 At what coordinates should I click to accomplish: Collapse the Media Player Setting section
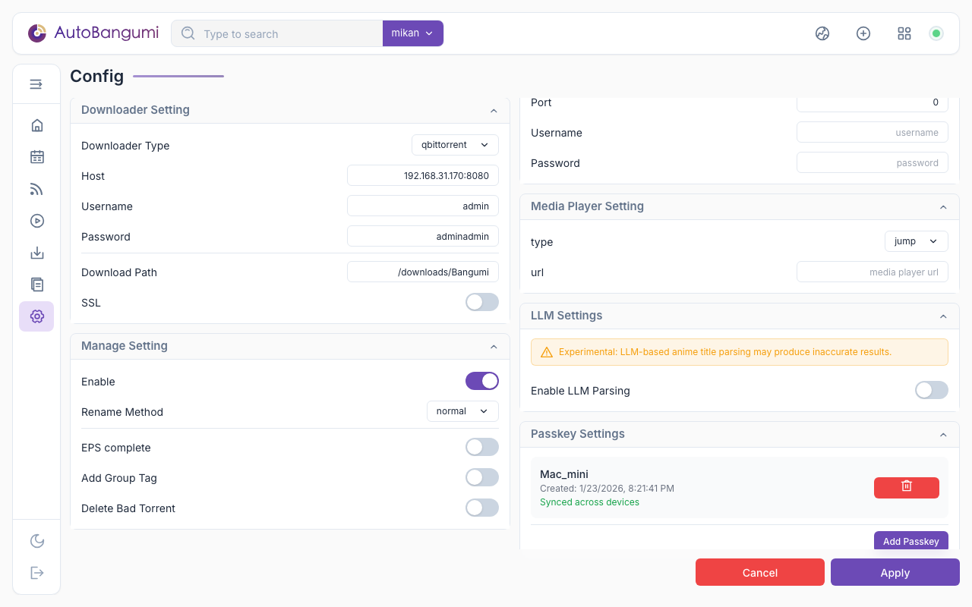click(x=943, y=206)
